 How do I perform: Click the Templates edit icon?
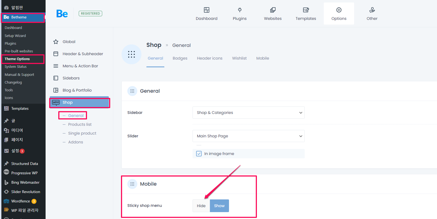(x=306, y=10)
